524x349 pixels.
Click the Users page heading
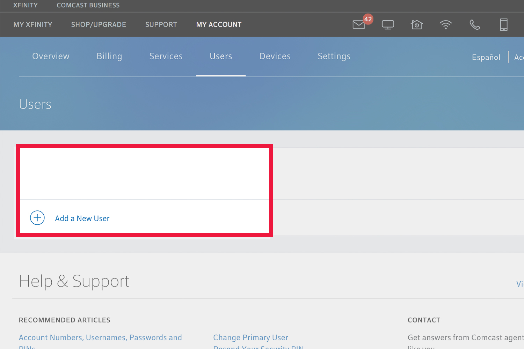point(35,104)
